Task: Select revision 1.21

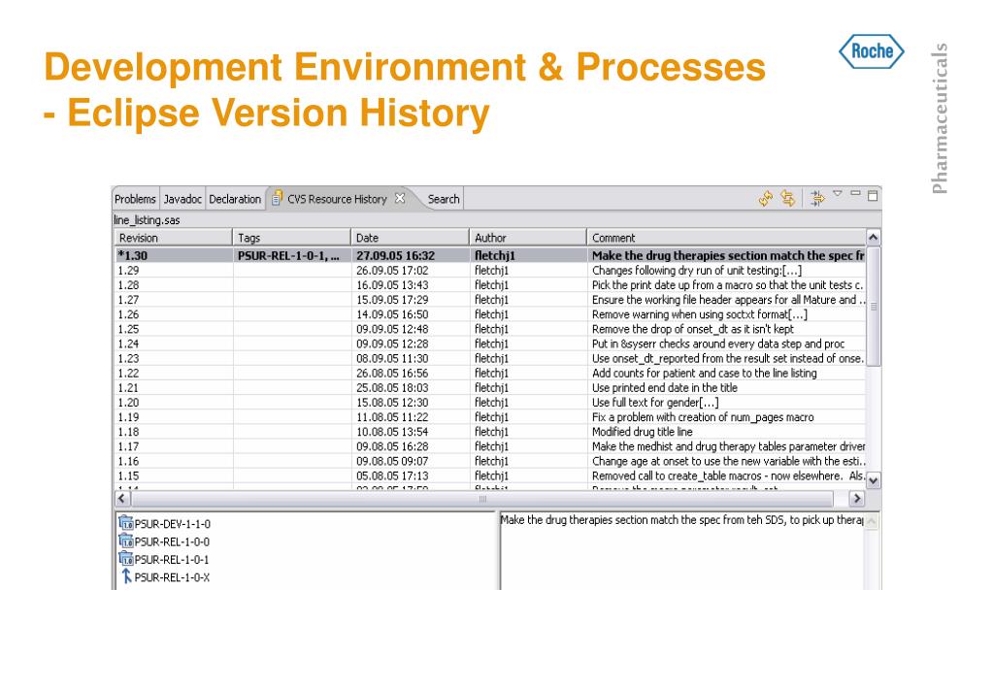Action: tap(128, 387)
